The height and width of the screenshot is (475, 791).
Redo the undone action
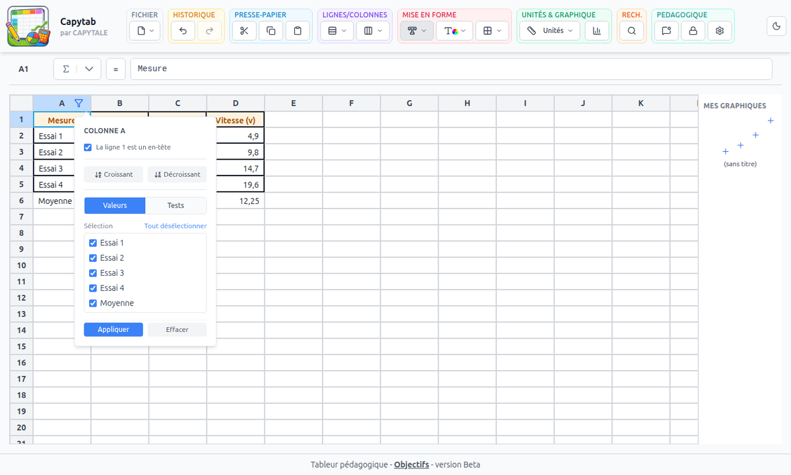pos(209,31)
